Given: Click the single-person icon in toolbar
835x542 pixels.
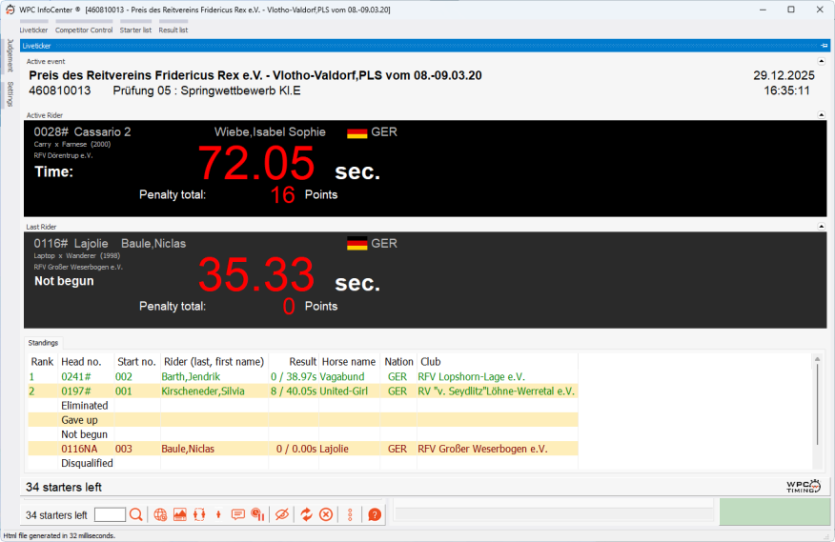Looking at the screenshot, I should pyautogui.click(x=218, y=514).
